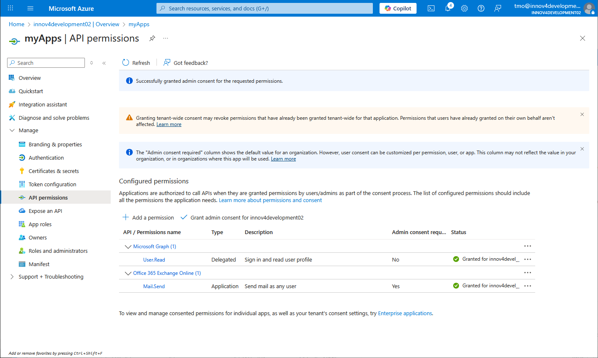The height and width of the screenshot is (358, 598).
Task: Open portal settings gear icon
Action: coord(464,8)
